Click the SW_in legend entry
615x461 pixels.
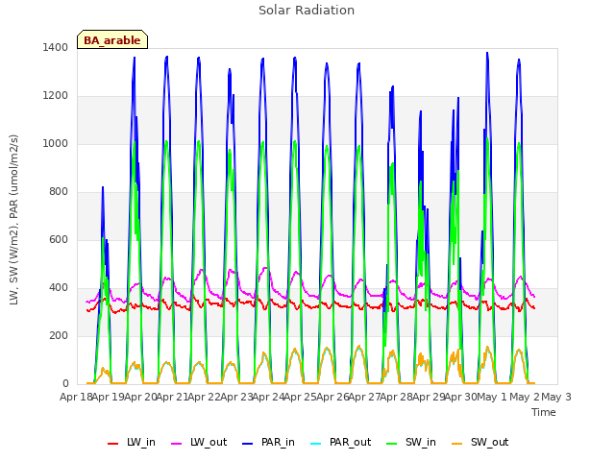(411, 443)
